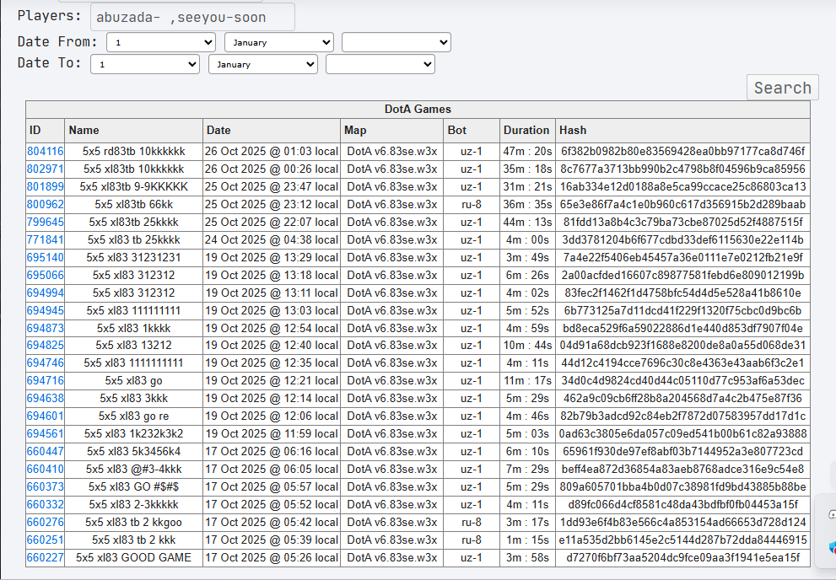Open game ID 660410 link

pyautogui.click(x=46, y=469)
